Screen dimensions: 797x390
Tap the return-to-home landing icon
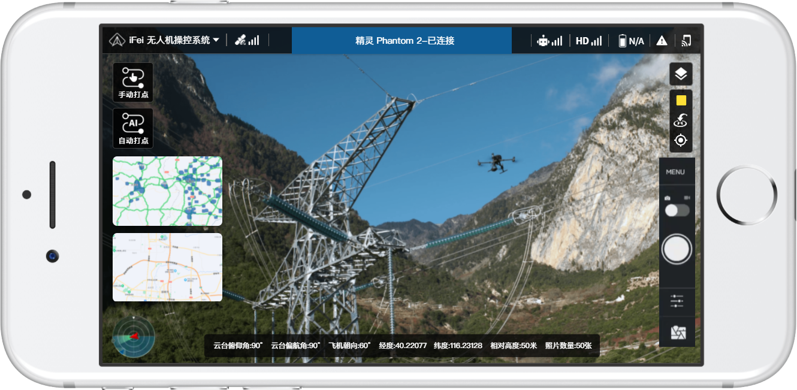(x=681, y=120)
